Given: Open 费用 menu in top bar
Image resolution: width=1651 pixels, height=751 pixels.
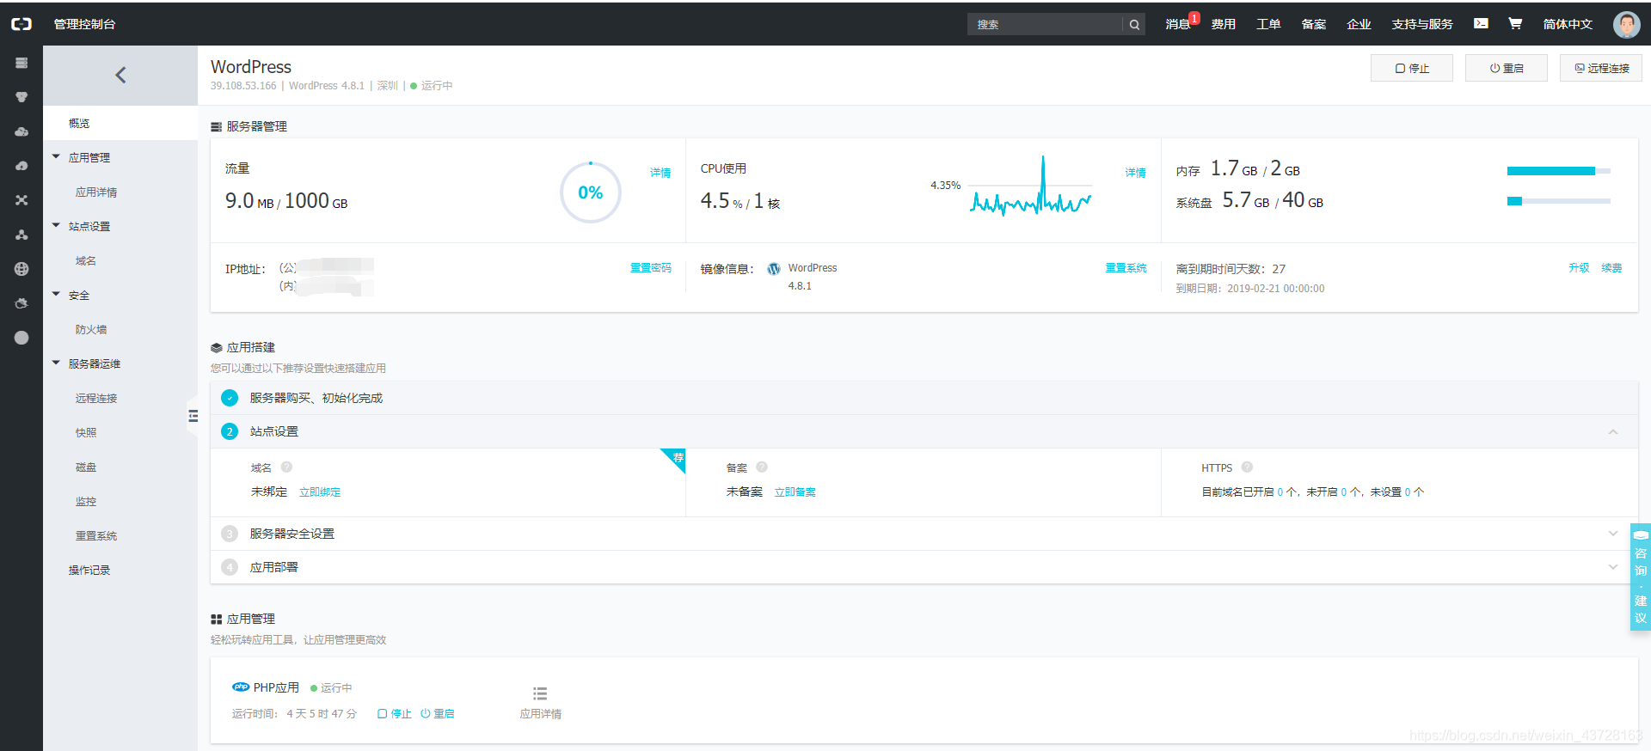Looking at the screenshot, I should point(1223,24).
